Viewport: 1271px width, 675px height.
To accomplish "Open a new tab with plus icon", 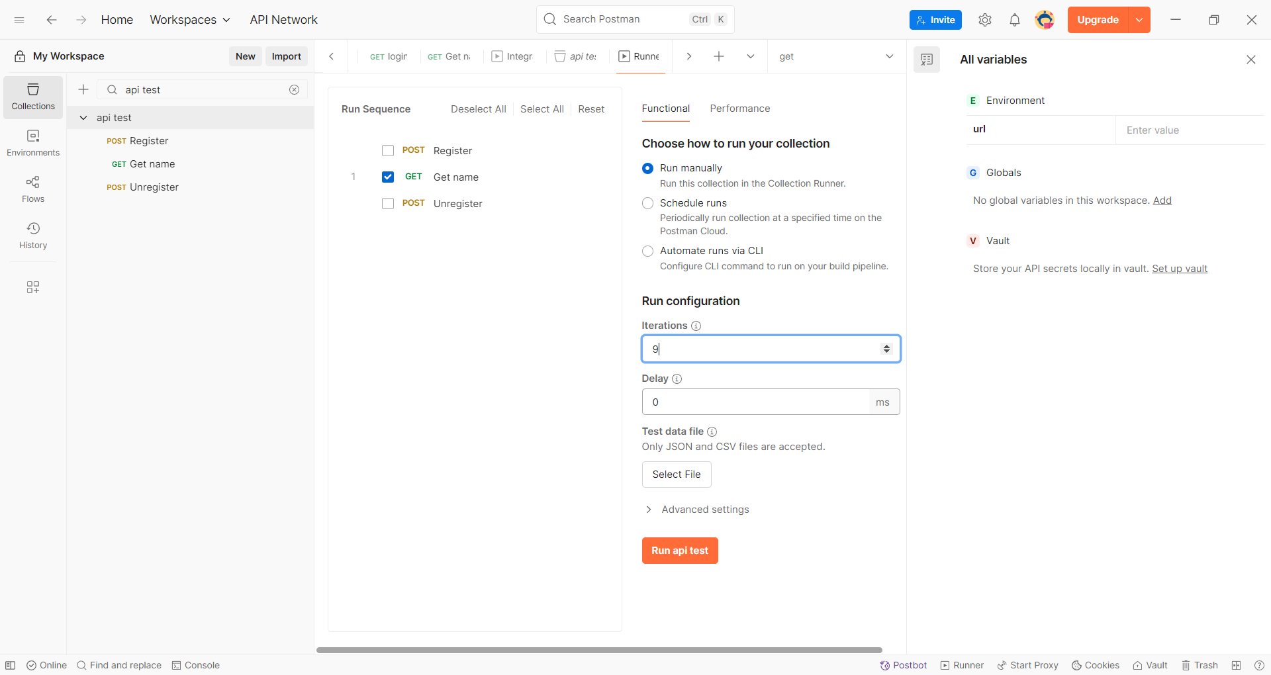I will pyautogui.click(x=719, y=56).
